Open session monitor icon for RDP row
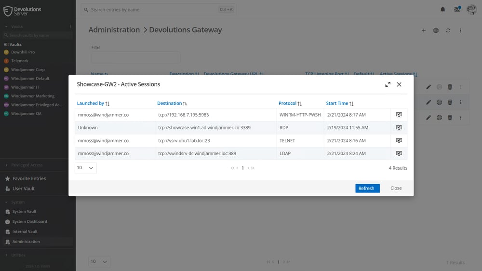This screenshot has width=482, height=271. 399,128
